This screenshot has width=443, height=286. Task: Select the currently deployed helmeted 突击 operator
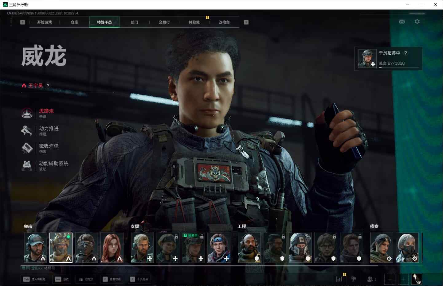(x=61, y=248)
